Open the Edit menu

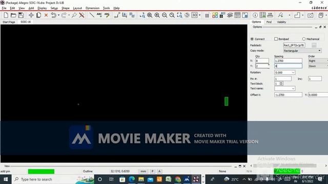(12, 8)
